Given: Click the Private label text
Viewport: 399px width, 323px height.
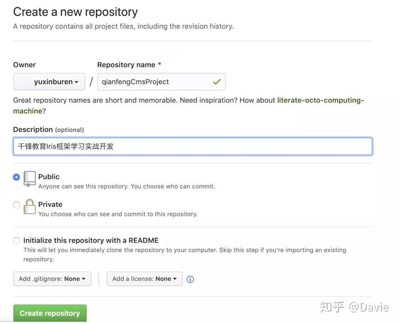Looking at the screenshot, I should coord(50,204).
